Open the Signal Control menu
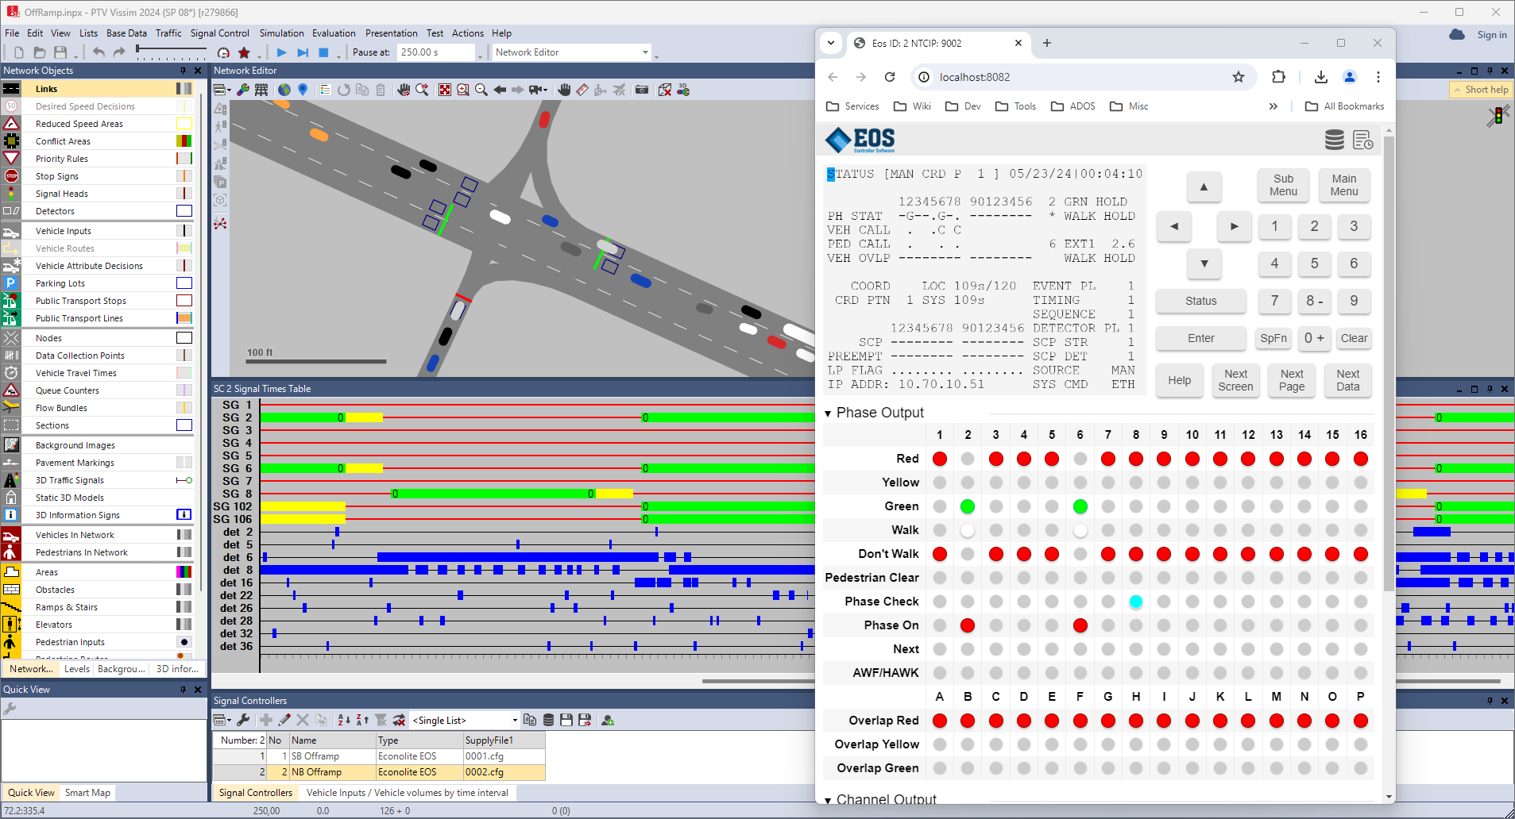The width and height of the screenshot is (1515, 819). tap(220, 33)
